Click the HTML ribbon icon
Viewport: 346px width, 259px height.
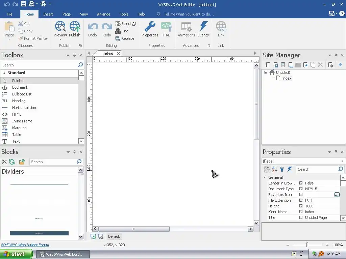coord(166,26)
